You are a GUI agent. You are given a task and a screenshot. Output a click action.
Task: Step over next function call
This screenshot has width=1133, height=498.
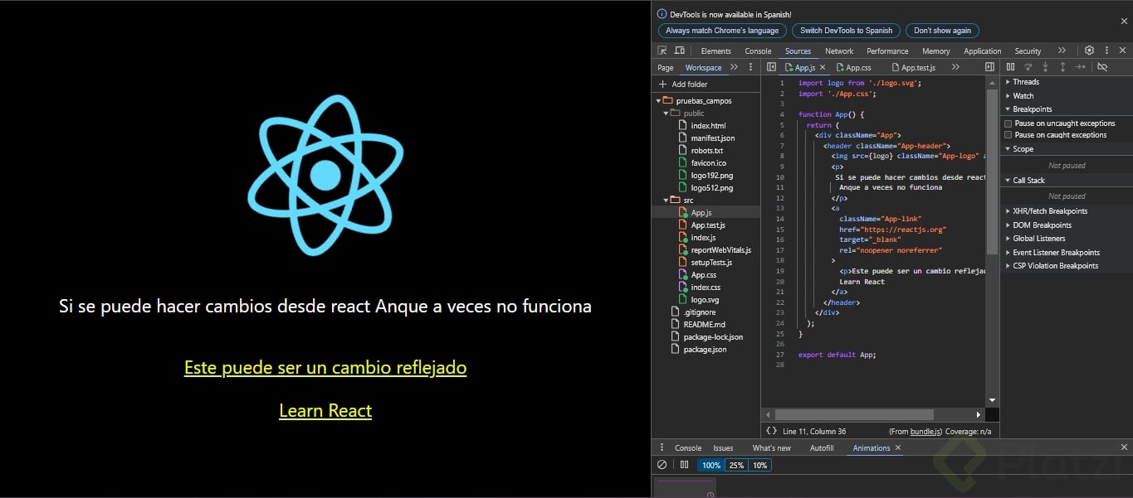click(x=1028, y=67)
